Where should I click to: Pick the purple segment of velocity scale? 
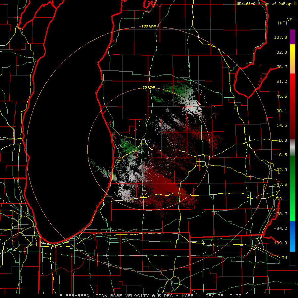click(x=292, y=37)
